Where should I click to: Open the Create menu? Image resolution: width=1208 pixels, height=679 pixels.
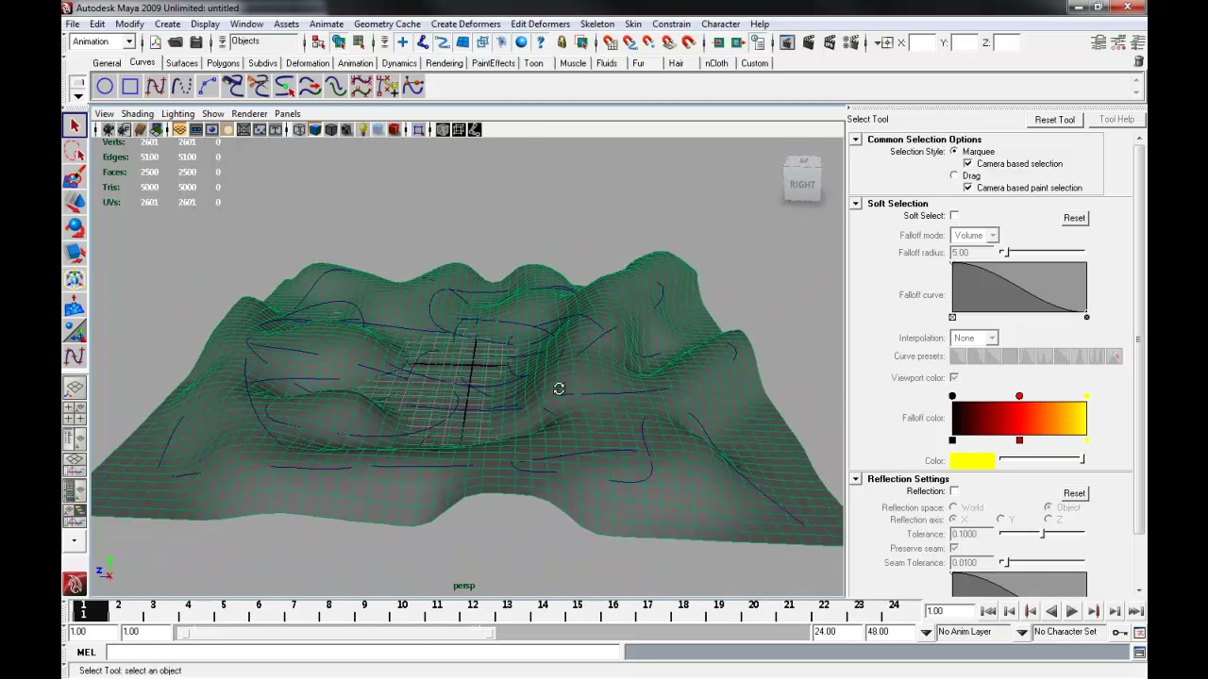point(167,24)
